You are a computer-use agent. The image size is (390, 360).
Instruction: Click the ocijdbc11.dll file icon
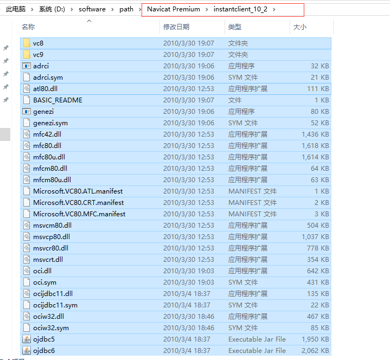pos(27,294)
